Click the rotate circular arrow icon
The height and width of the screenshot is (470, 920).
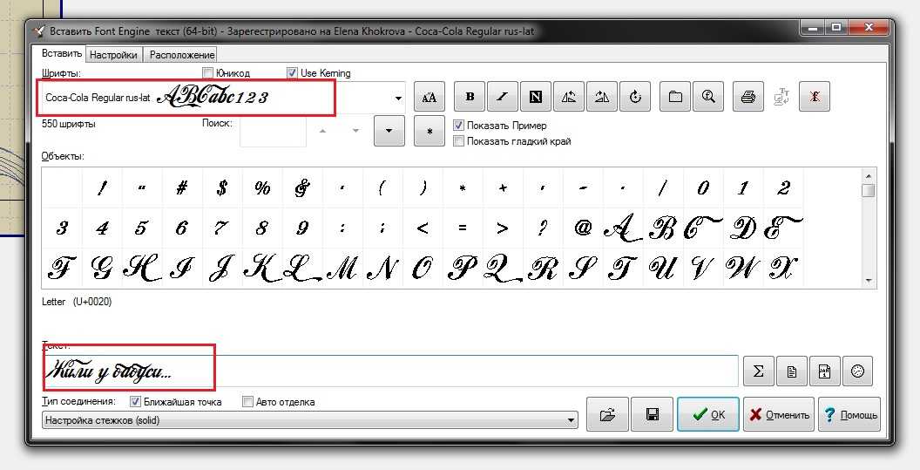635,97
